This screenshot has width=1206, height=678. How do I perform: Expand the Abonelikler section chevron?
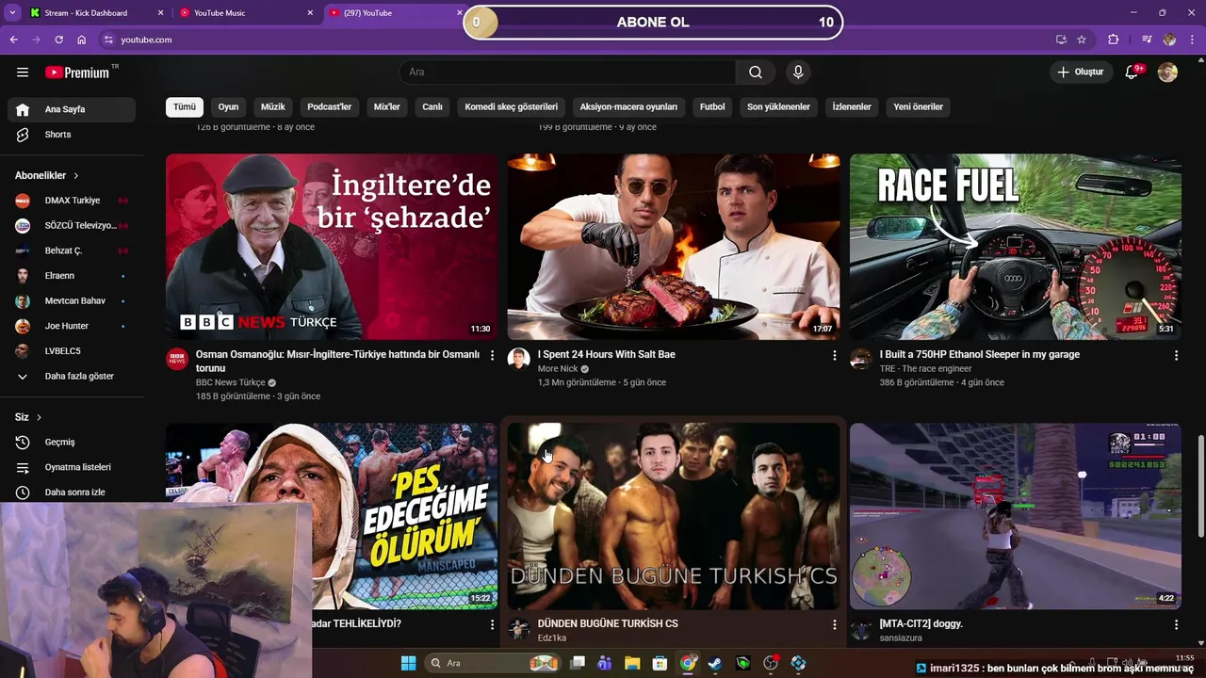(76, 176)
